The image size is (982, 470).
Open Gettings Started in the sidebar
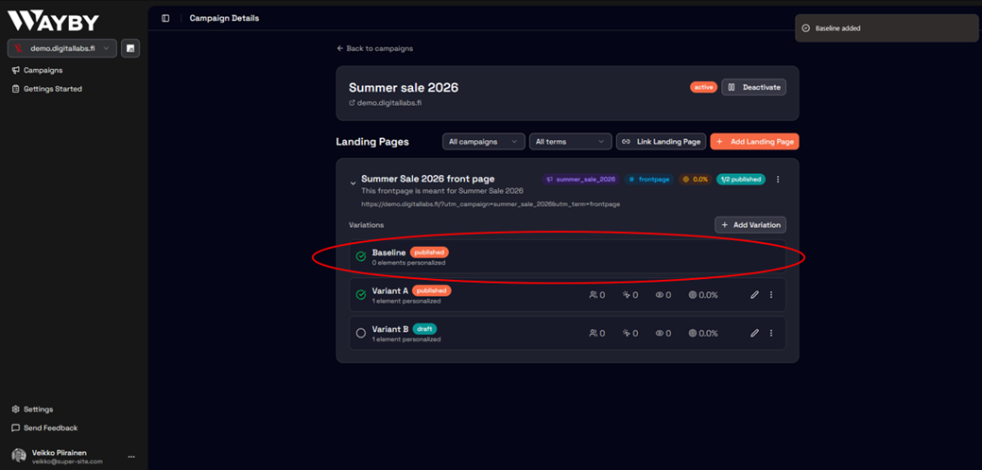(x=47, y=89)
